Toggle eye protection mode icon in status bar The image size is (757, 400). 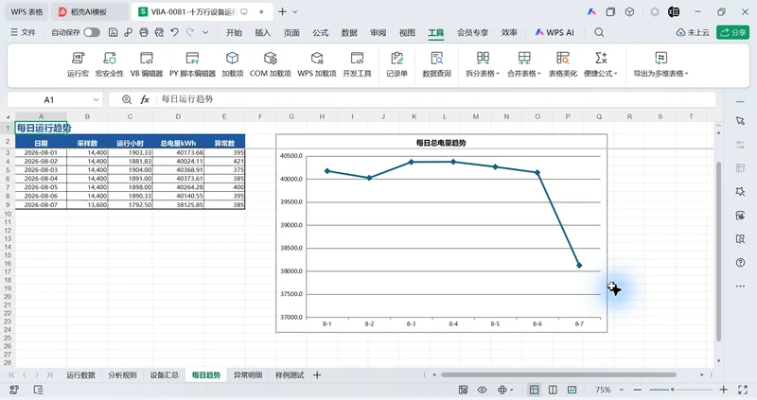click(x=482, y=390)
